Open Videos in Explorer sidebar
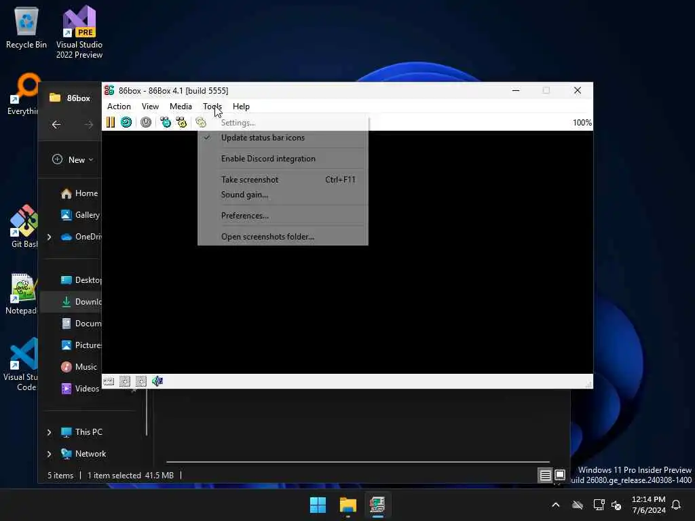This screenshot has width=695, height=521. [x=80, y=389]
